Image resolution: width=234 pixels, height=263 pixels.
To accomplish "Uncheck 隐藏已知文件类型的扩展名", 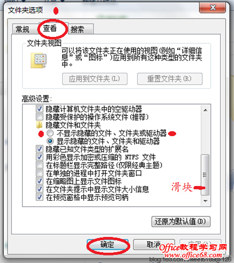I will coord(39,149).
